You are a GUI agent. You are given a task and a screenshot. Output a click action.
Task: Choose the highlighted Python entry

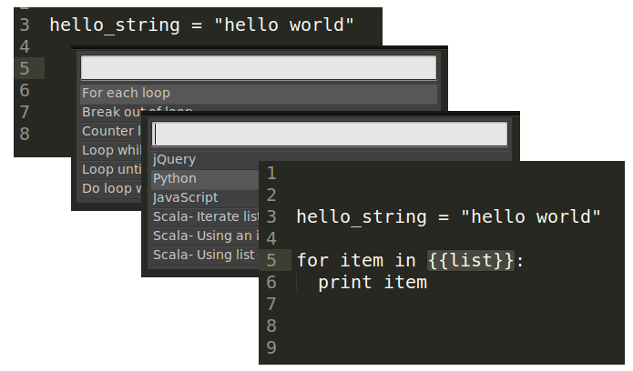175,178
